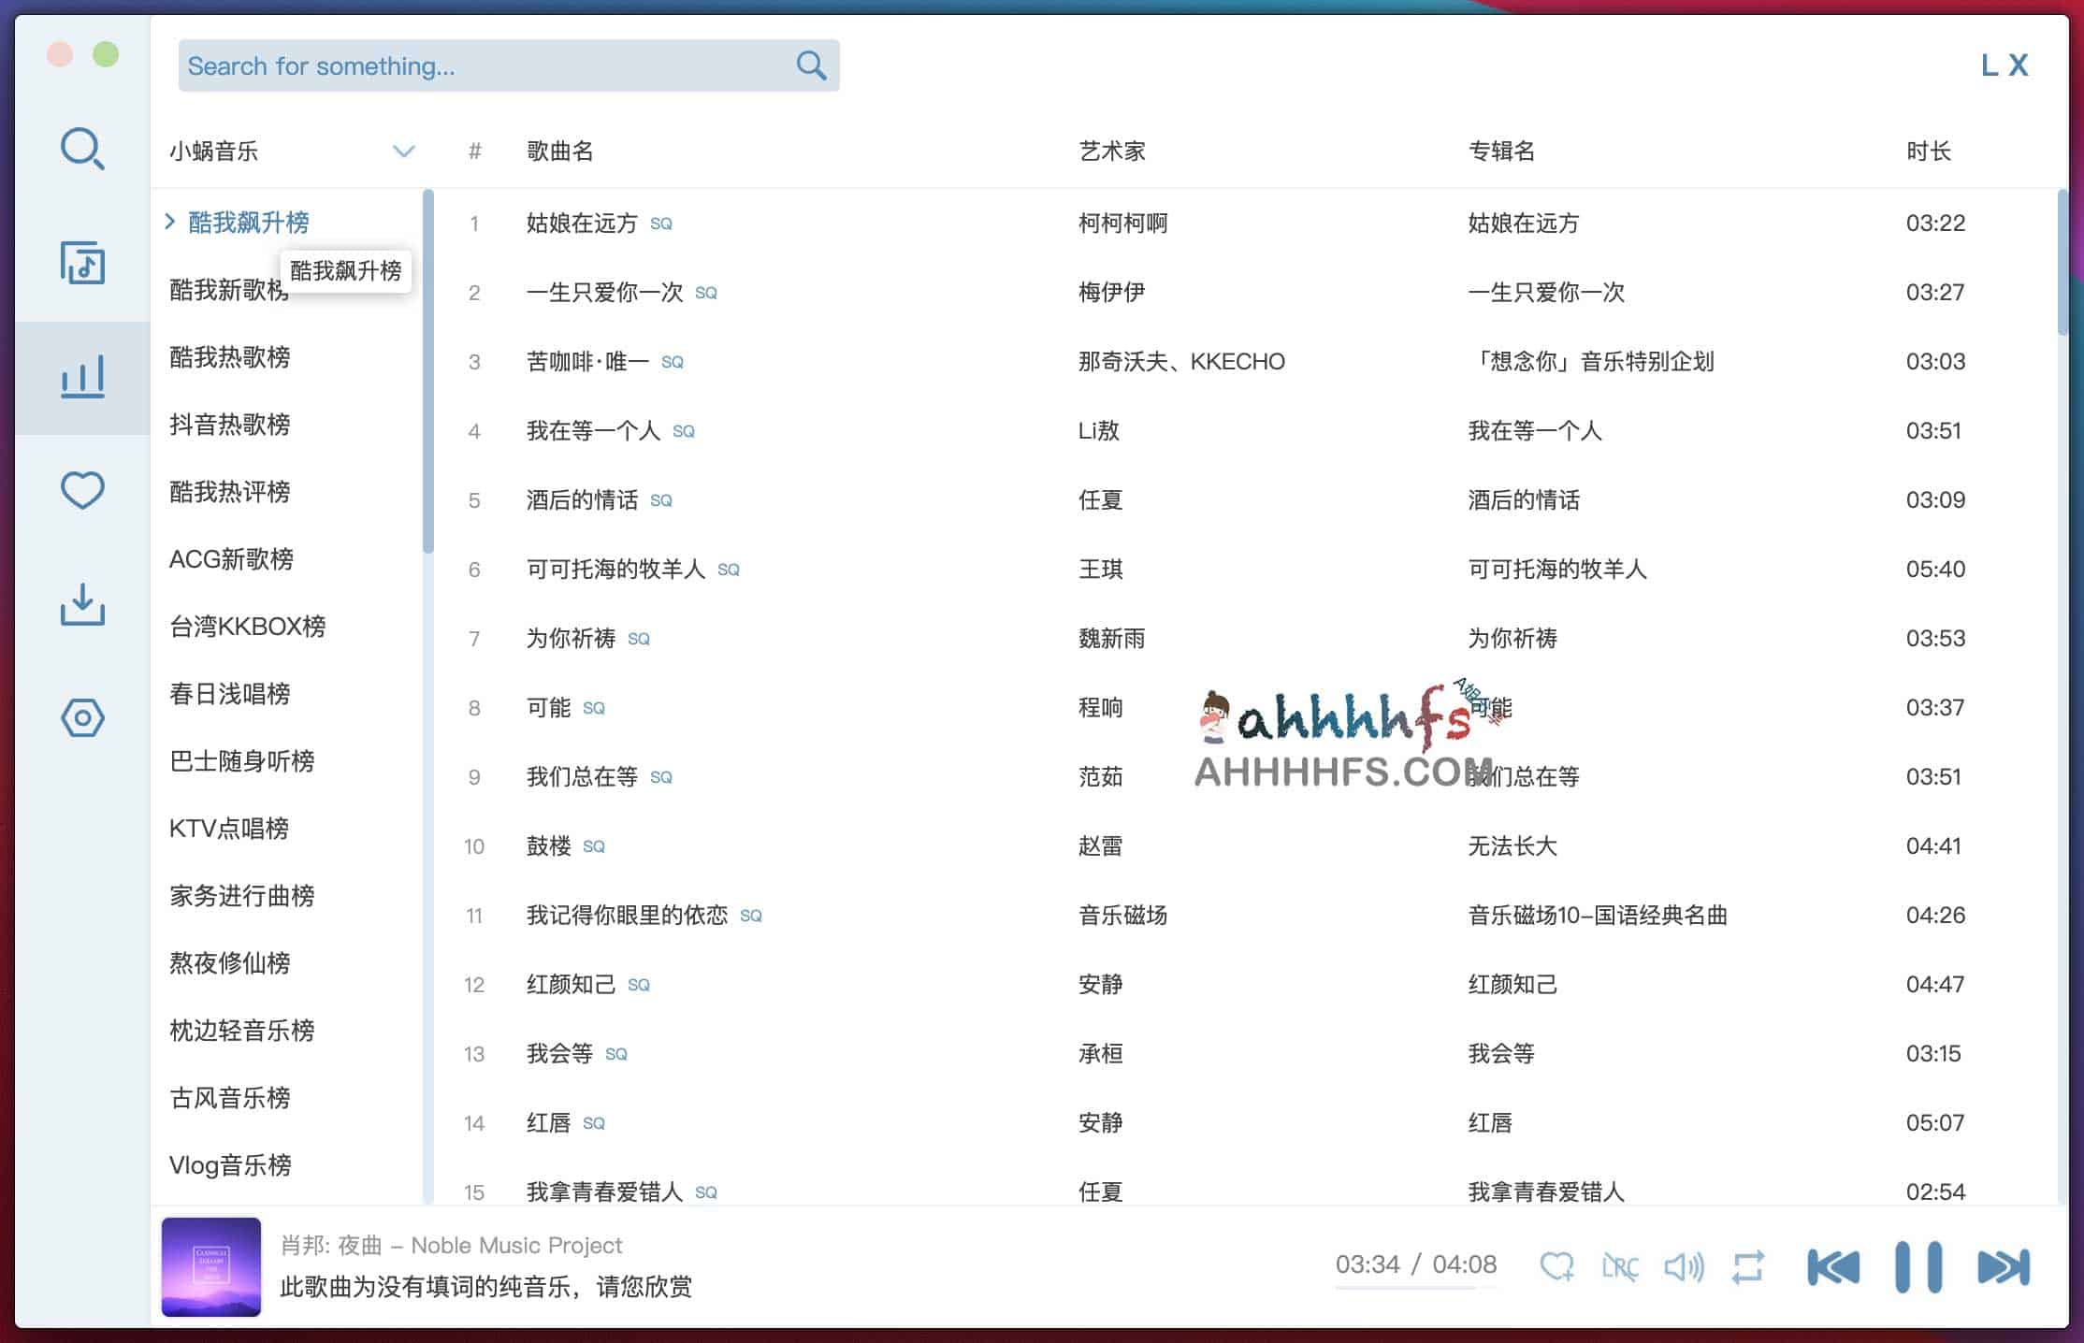Toggle repeat playback mode
The image size is (2084, 1343).
point(1748,1266)
